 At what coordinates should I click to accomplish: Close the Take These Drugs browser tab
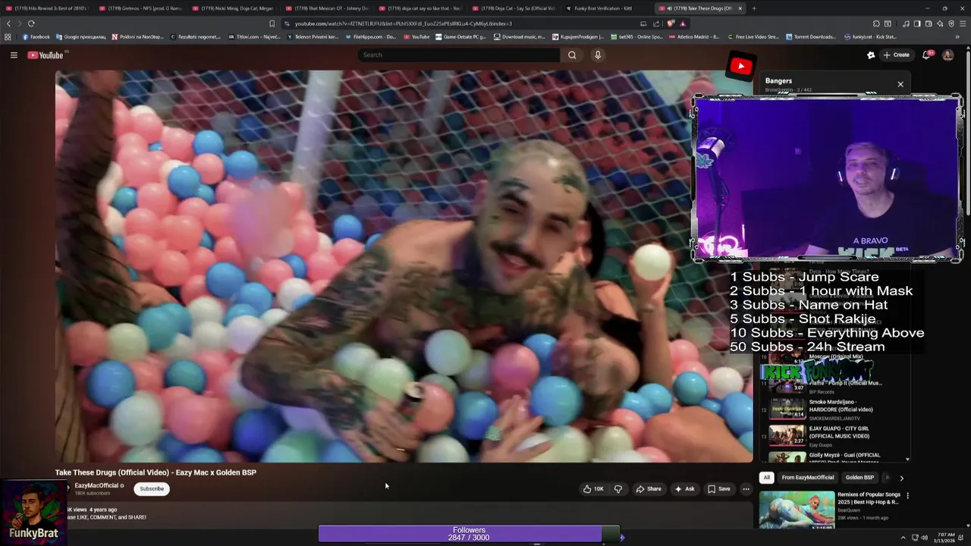[740, 8]
